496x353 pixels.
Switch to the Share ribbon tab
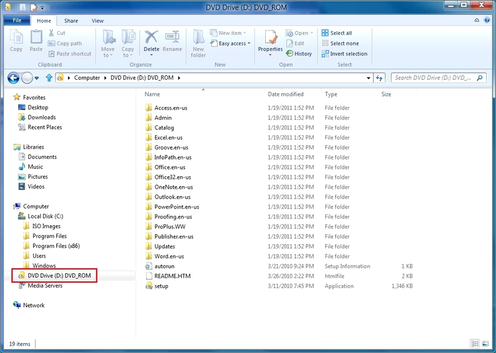[x=71, y=20]
